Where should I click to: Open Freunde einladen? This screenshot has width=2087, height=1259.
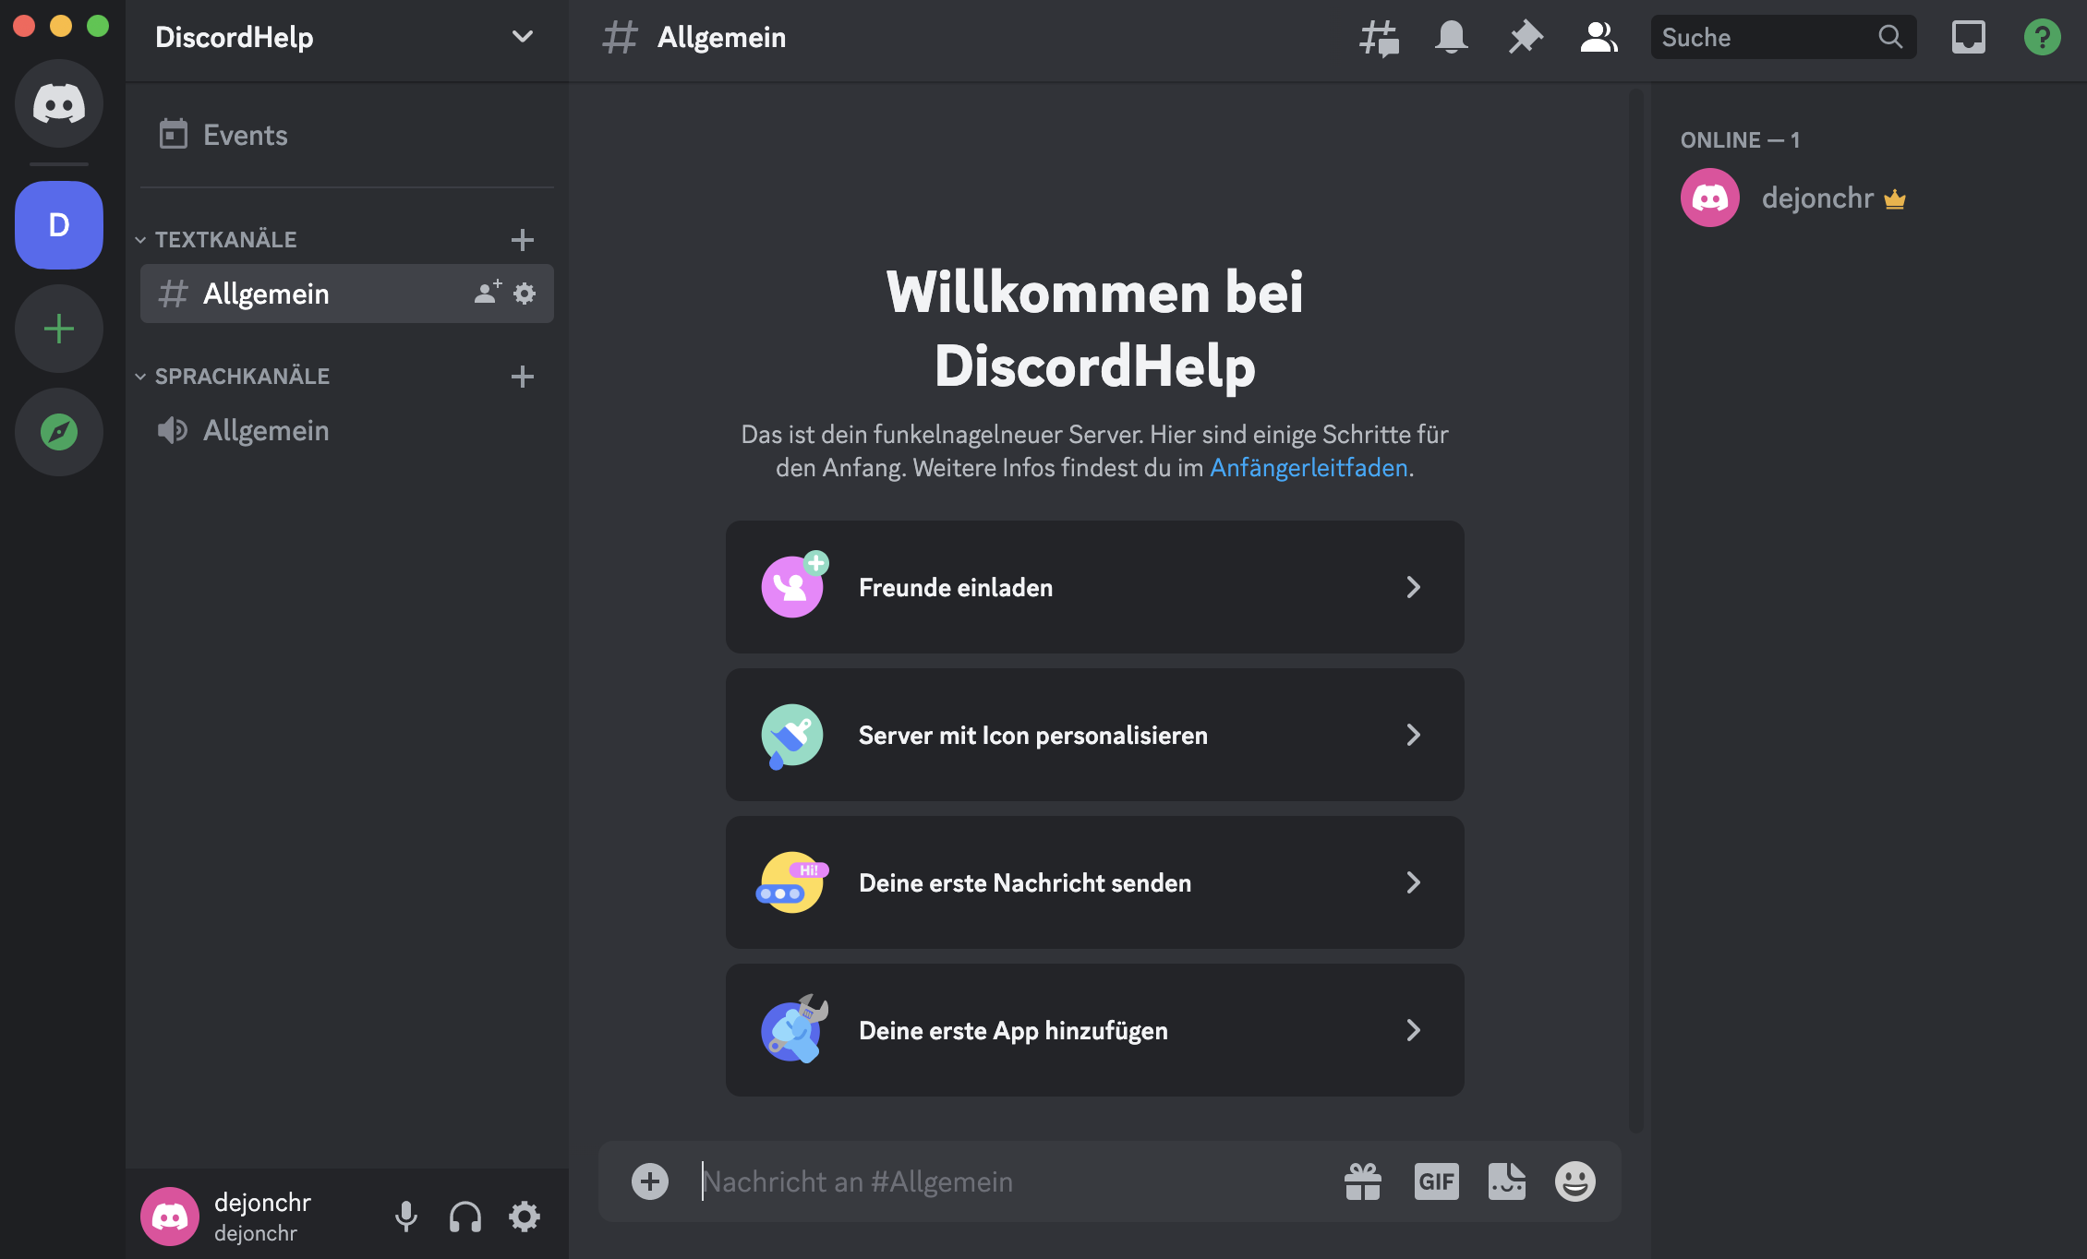click(x=1094, y=587)
